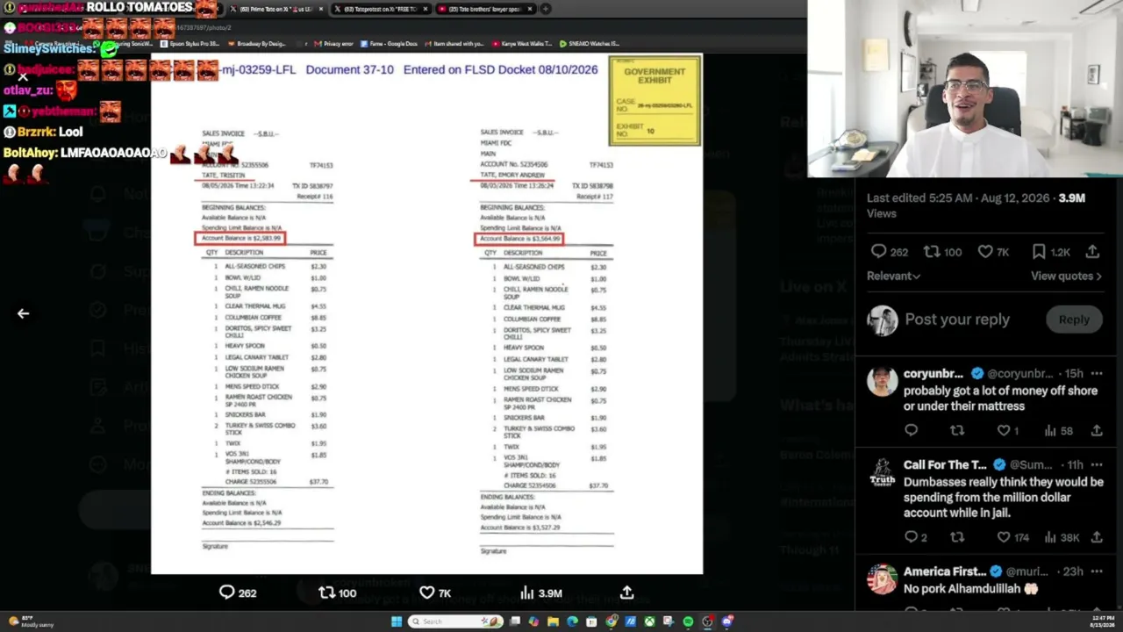Image resolution: width=1123 pixels, height=632 pixels.
Task: Open Discord from the taskbar
Action: pos(726,621)
